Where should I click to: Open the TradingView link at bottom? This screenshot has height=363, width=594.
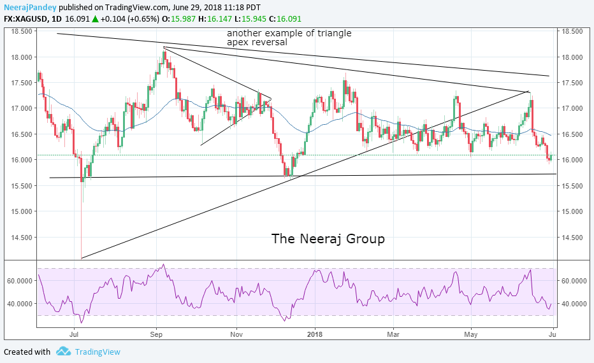click(x=98, y=352)
